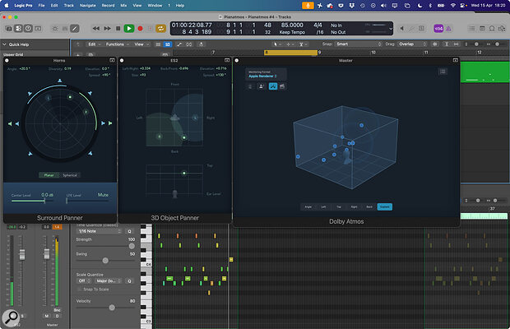The height and width of the screenshot is (329, 510).
Task: Open the List Editors icon
Action: coord(472,29)
